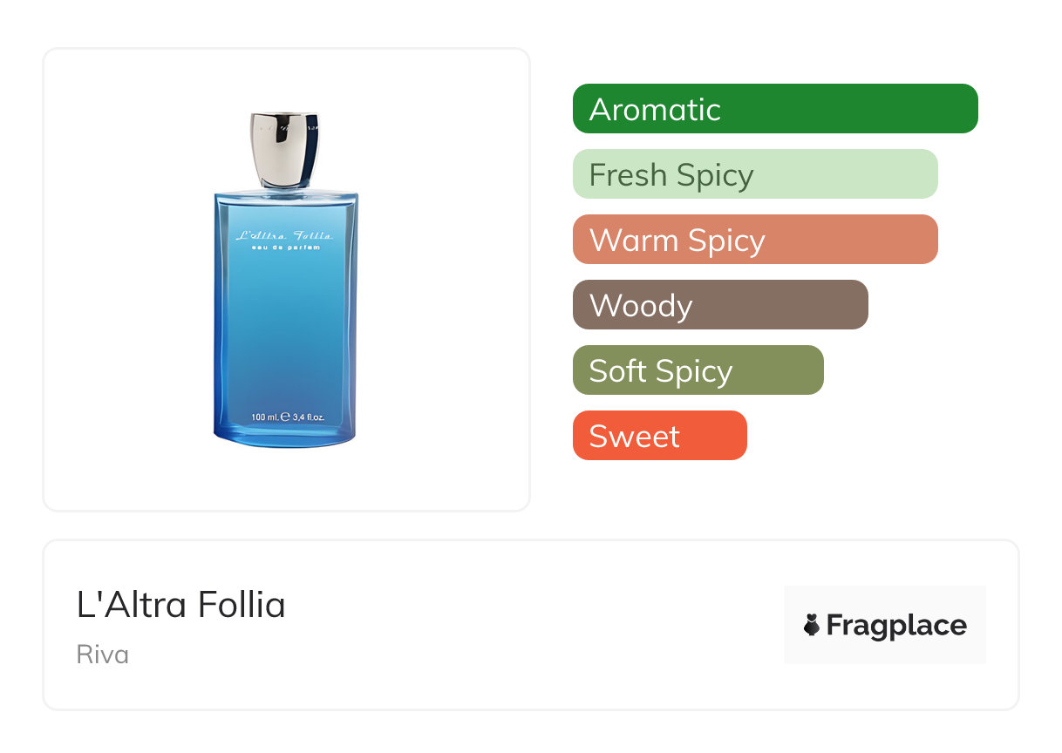Image resolution: width=1062 pixels, height=753 pixels.
Task: Choose the Woody accord bar
Action: [719, 305]
